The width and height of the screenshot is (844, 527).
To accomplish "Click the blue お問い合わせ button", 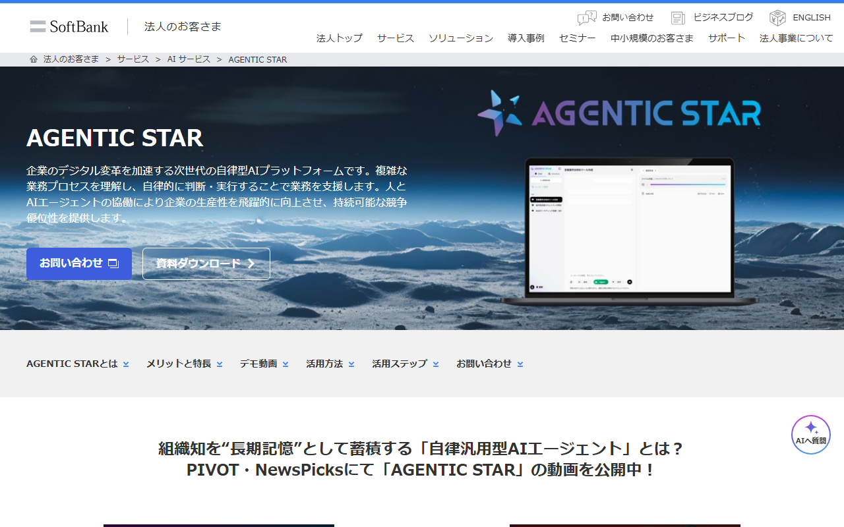I will [79, 263].
